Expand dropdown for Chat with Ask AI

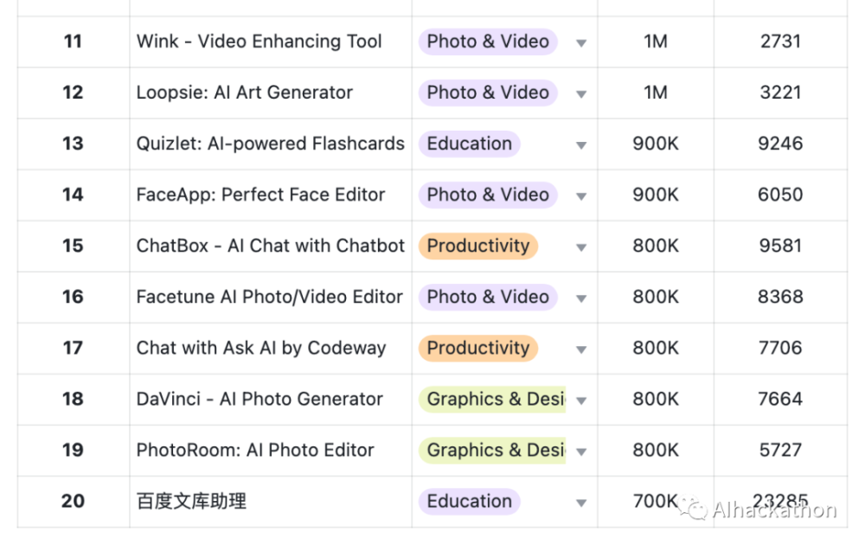581,349
